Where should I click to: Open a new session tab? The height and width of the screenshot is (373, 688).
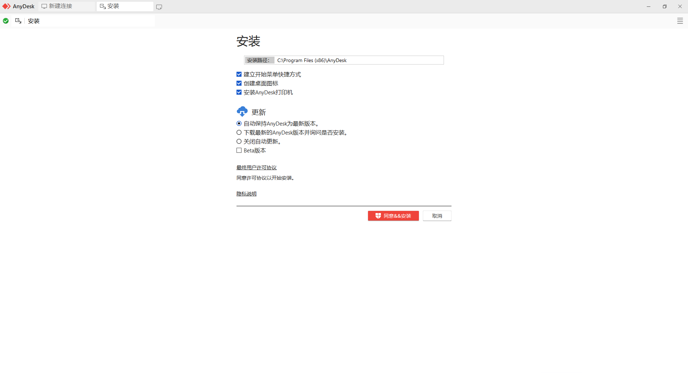point(159,6)
